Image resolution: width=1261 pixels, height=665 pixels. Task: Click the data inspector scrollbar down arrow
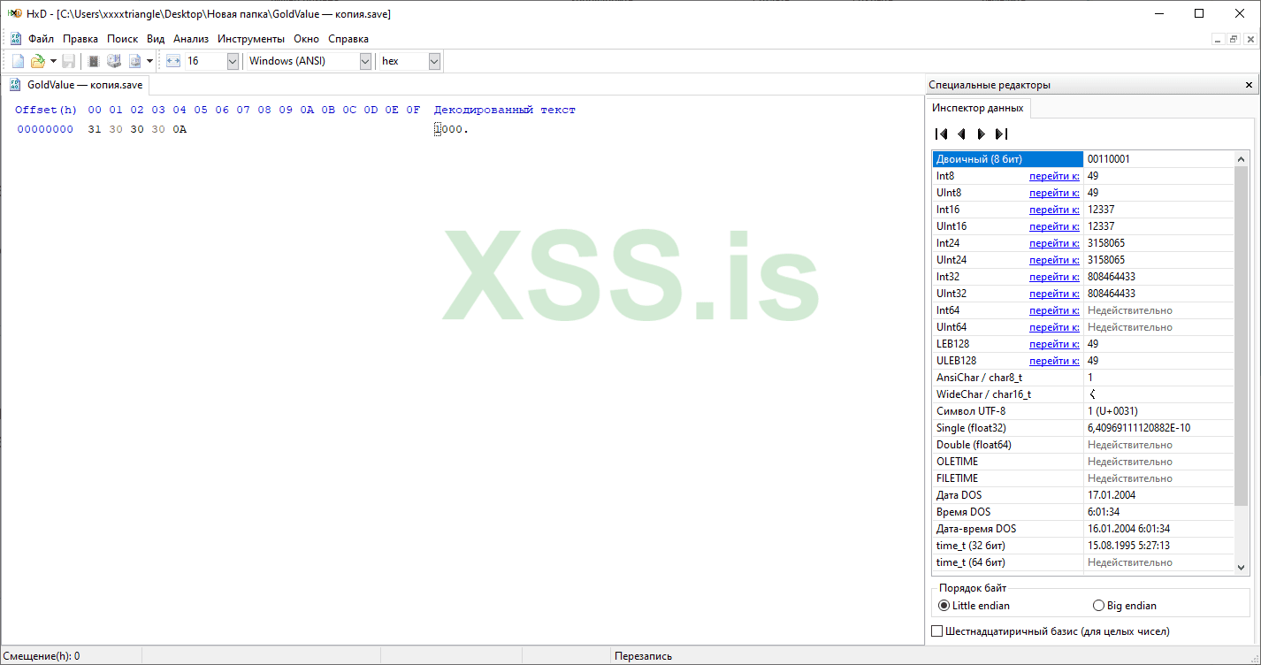pyautogui.click(x=1242, y=567)
